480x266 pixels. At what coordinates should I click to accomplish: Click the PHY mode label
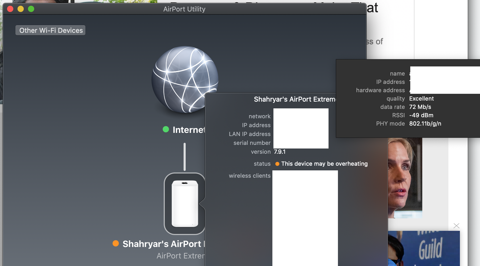coord(390,123)
